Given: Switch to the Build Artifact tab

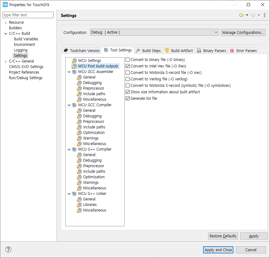Looking at the screenshot, I should 179,50.
